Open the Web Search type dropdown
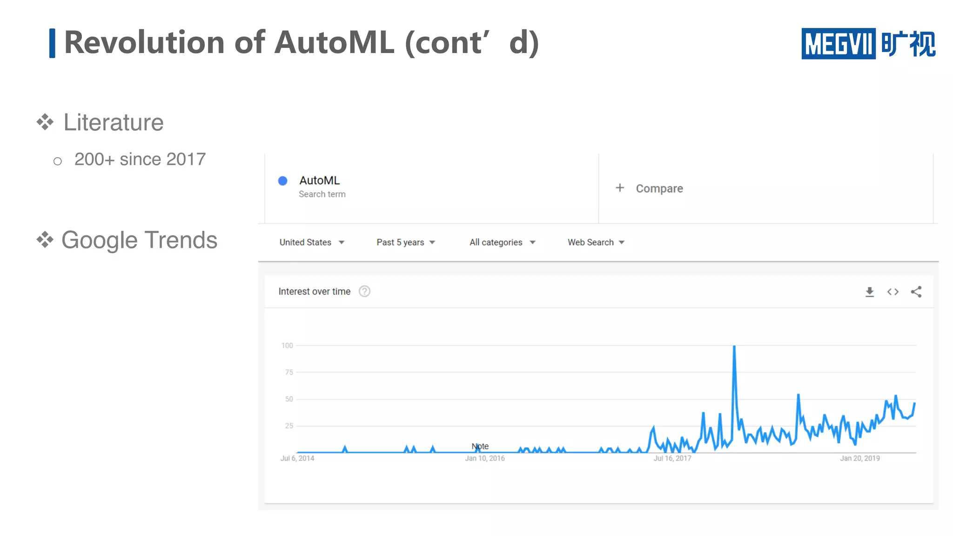Image resolution: width=953 pixels, height=536 pixels. [x=596, y=242]
